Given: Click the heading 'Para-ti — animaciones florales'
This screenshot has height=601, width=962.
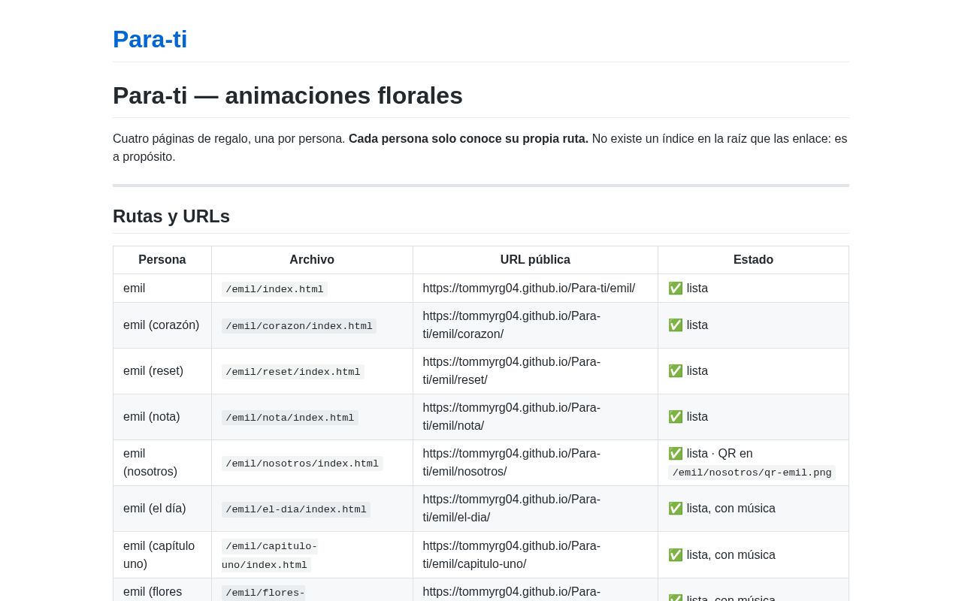Looking at the screenshot, I should [288, 95].
